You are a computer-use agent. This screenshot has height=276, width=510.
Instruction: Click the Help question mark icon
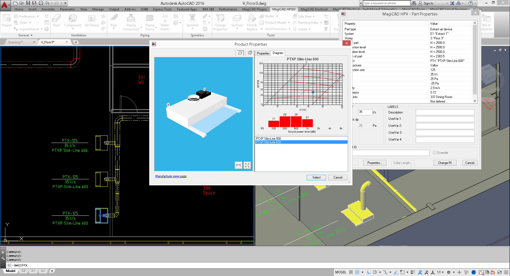(x=470, y=3)
